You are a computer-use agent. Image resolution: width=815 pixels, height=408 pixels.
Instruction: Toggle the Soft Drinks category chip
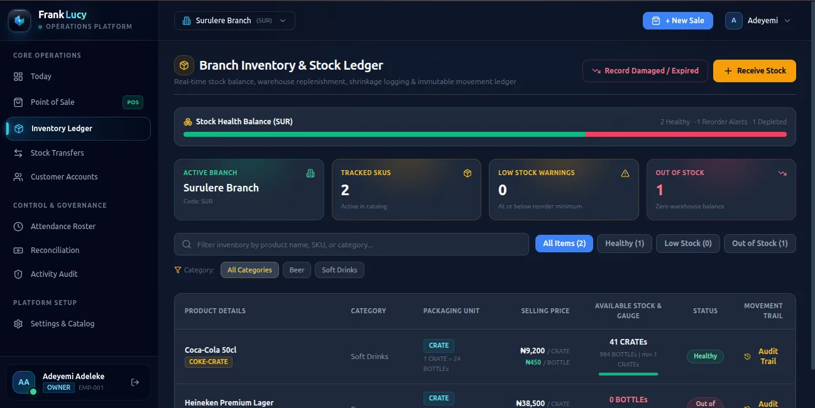(x=339, y=270)
